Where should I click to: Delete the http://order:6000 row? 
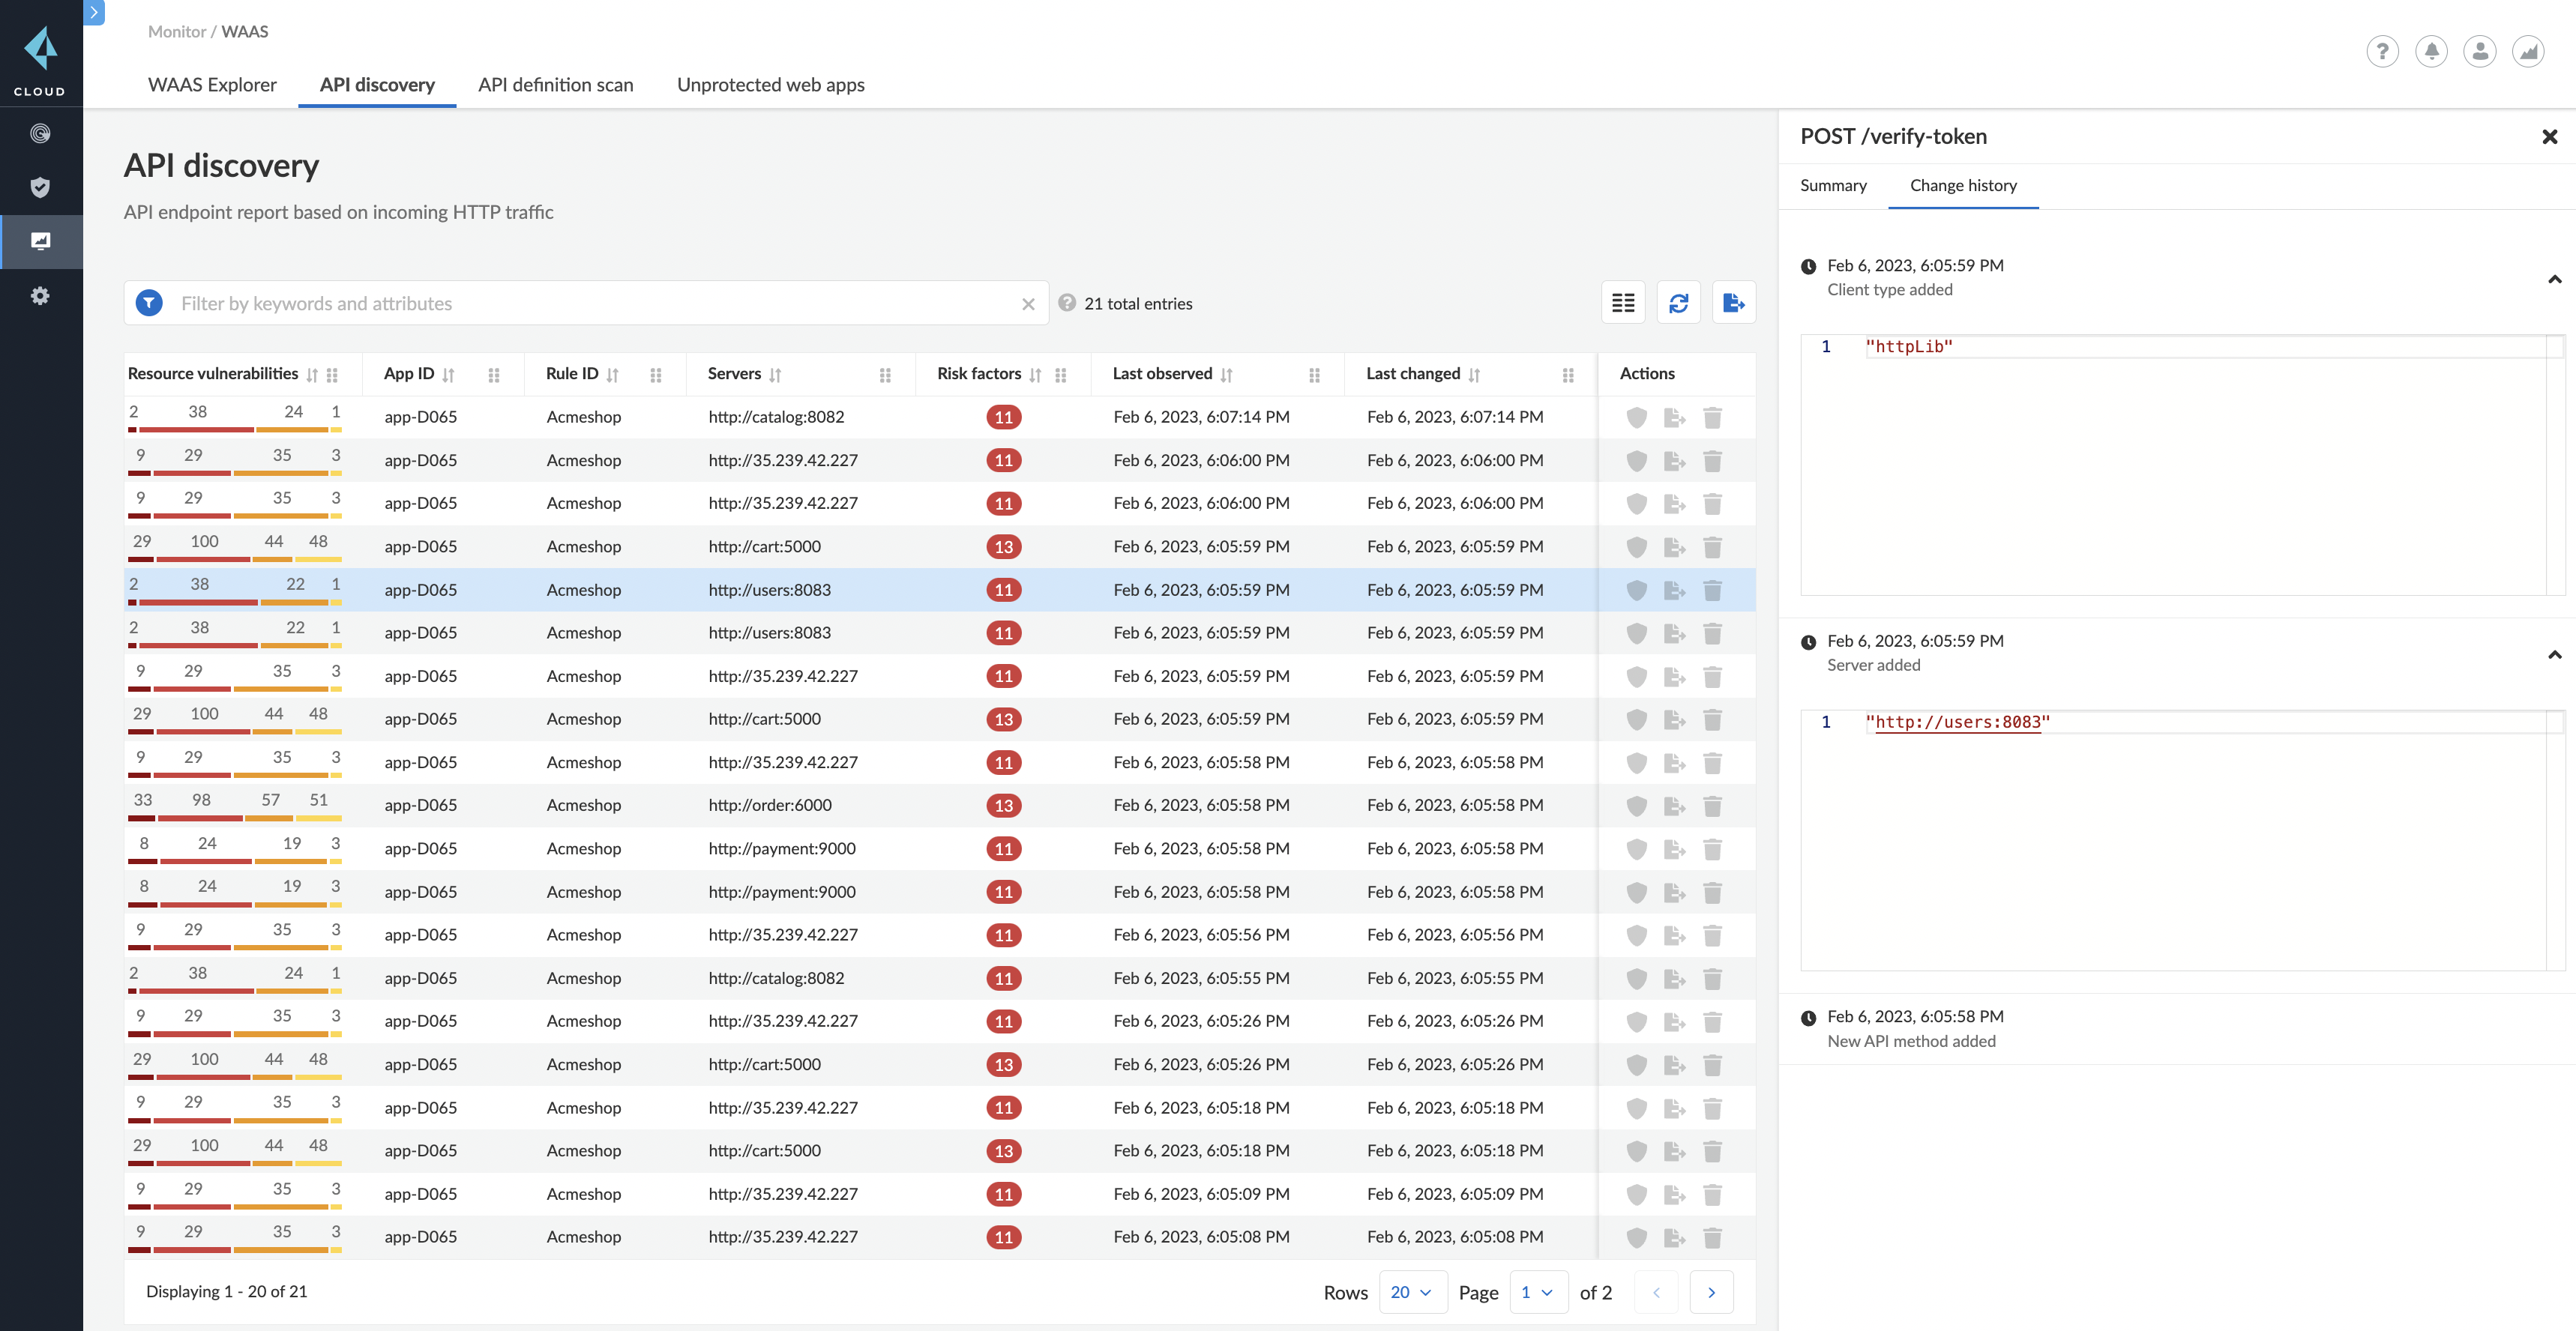click(x=1712, y=806)
